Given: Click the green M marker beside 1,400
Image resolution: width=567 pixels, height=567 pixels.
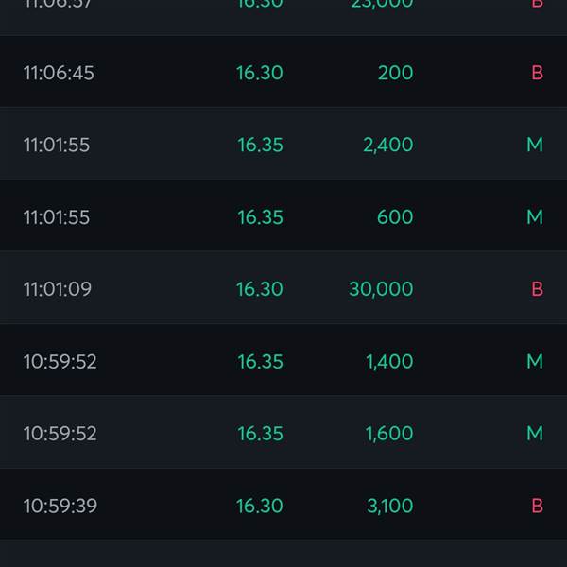Looking at the screenshot, I should click(x=535, y=361).
